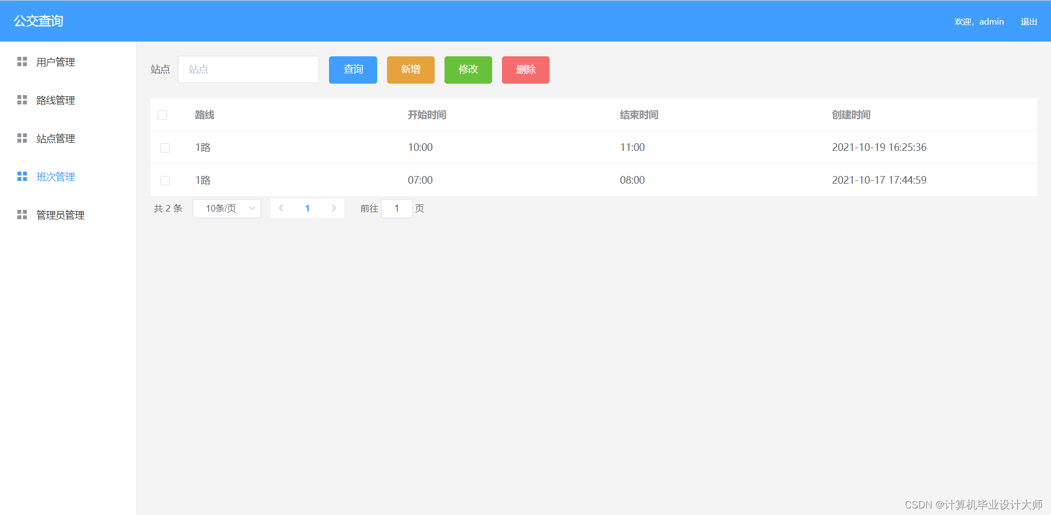Click the 共 2 条 total count text
1051x515 pixels.
point(168,208)
